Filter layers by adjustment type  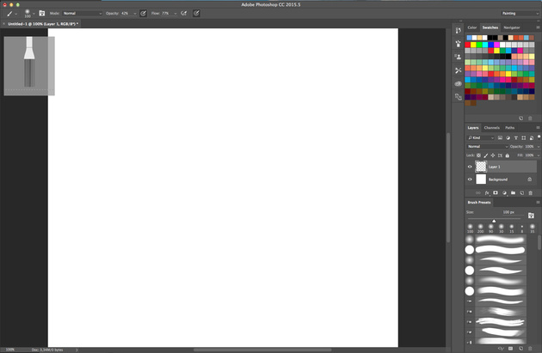(x=508, y=137)
